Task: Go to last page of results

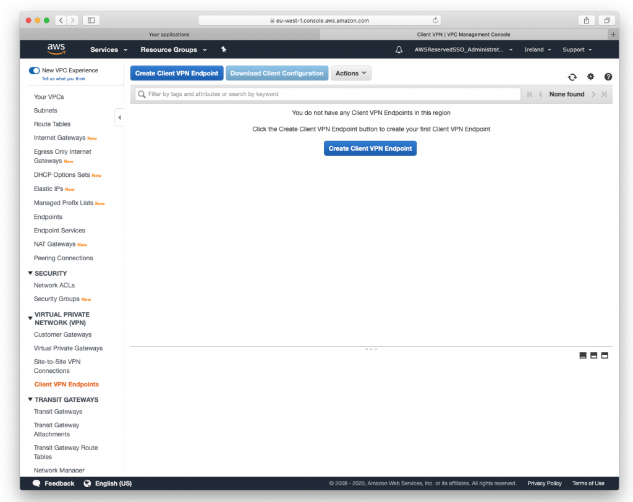Action: 604,94
